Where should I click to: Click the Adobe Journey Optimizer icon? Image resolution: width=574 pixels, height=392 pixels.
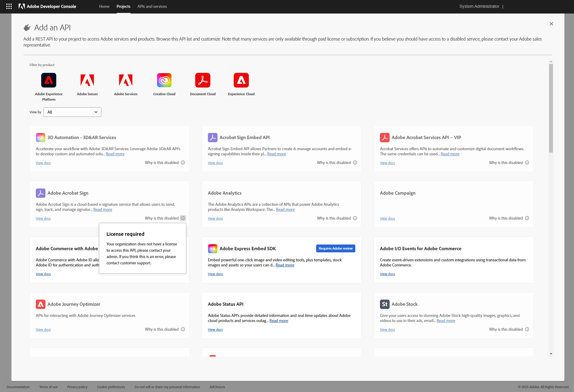41,304
